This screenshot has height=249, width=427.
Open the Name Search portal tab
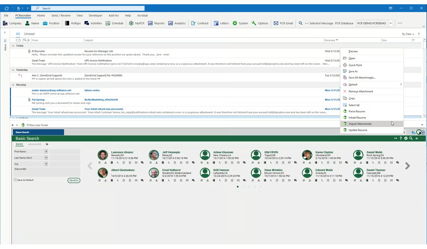(x=38, y=132)
